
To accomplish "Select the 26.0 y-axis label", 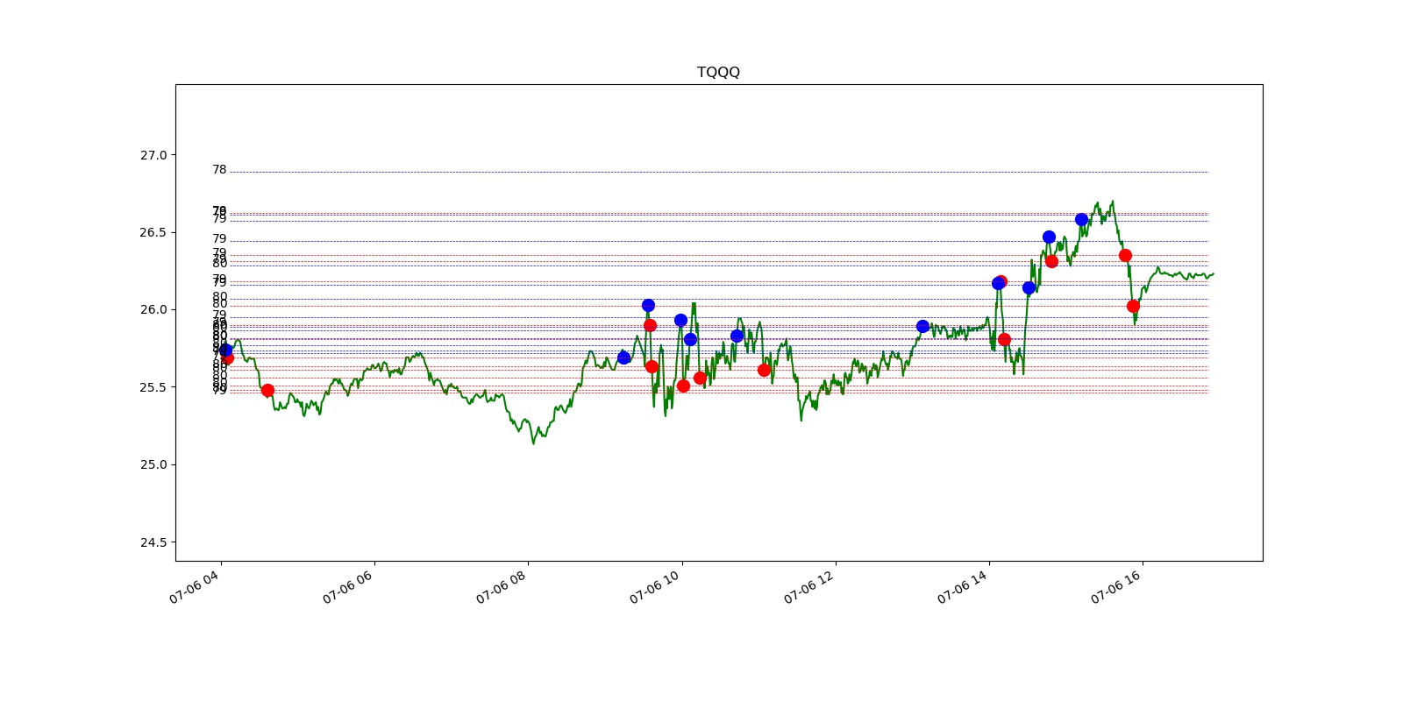I will 153,309.
